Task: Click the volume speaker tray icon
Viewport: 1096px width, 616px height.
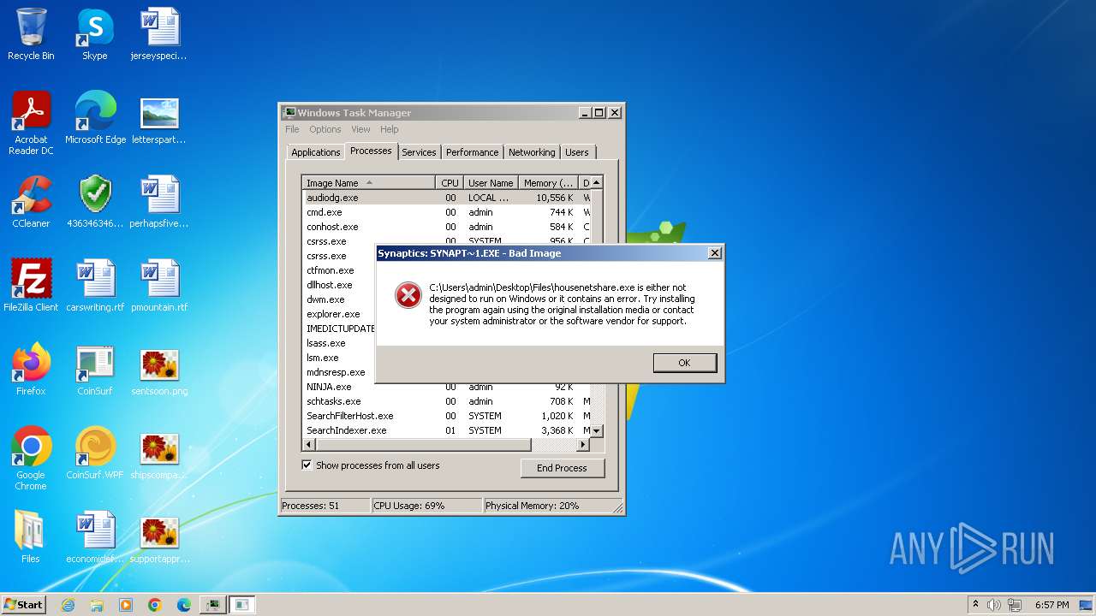Action: pyautogui.click(x=994, y=605)
